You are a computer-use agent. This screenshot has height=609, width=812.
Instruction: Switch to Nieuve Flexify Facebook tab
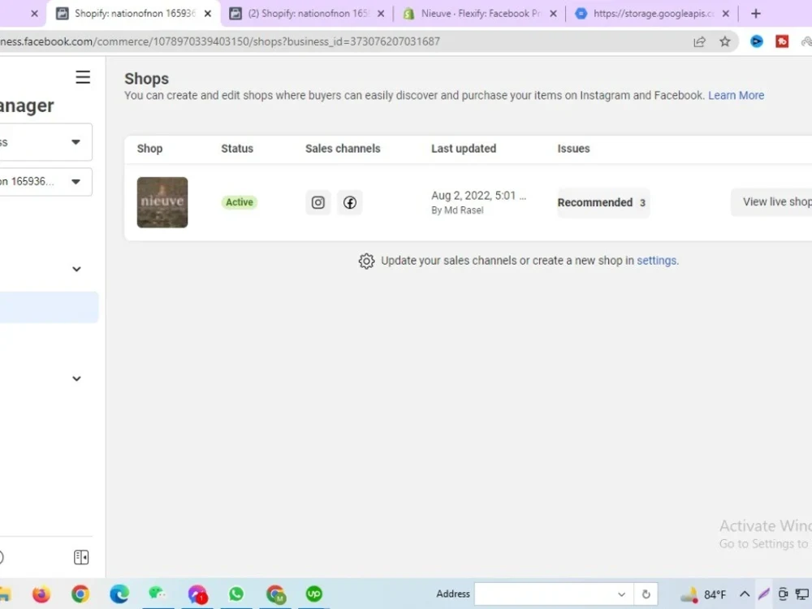coord(479,14)
